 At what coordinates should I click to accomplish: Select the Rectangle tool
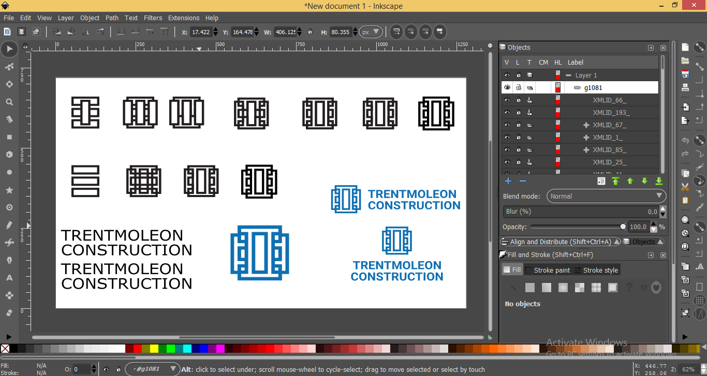pos(9,137)
